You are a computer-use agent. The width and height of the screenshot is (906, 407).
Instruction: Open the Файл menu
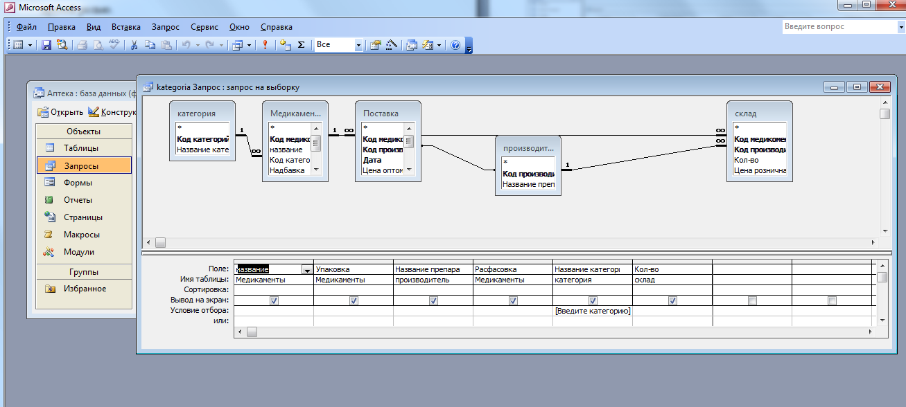tap(26, 27)
